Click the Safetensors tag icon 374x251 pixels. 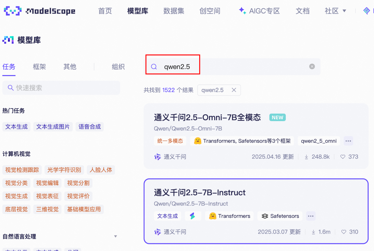[x=265, y=216]
